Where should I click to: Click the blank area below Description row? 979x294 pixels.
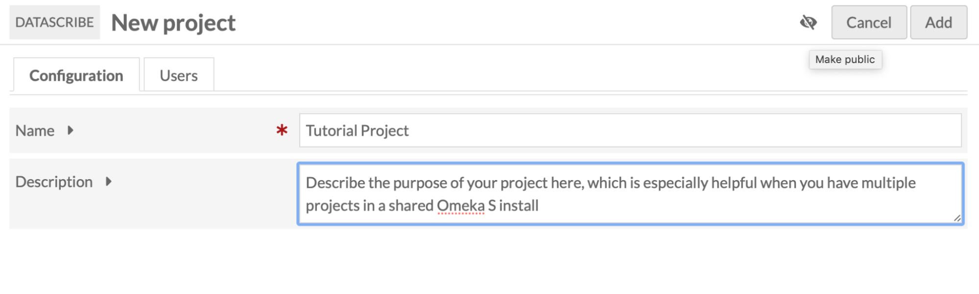489,262
